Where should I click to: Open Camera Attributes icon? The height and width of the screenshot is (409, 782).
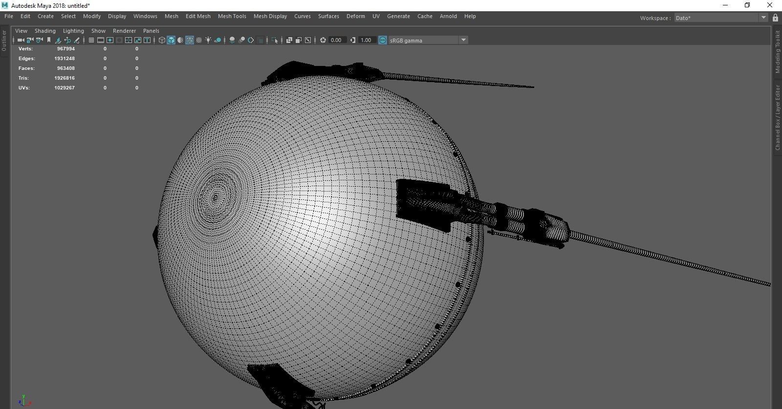[39, 40]
